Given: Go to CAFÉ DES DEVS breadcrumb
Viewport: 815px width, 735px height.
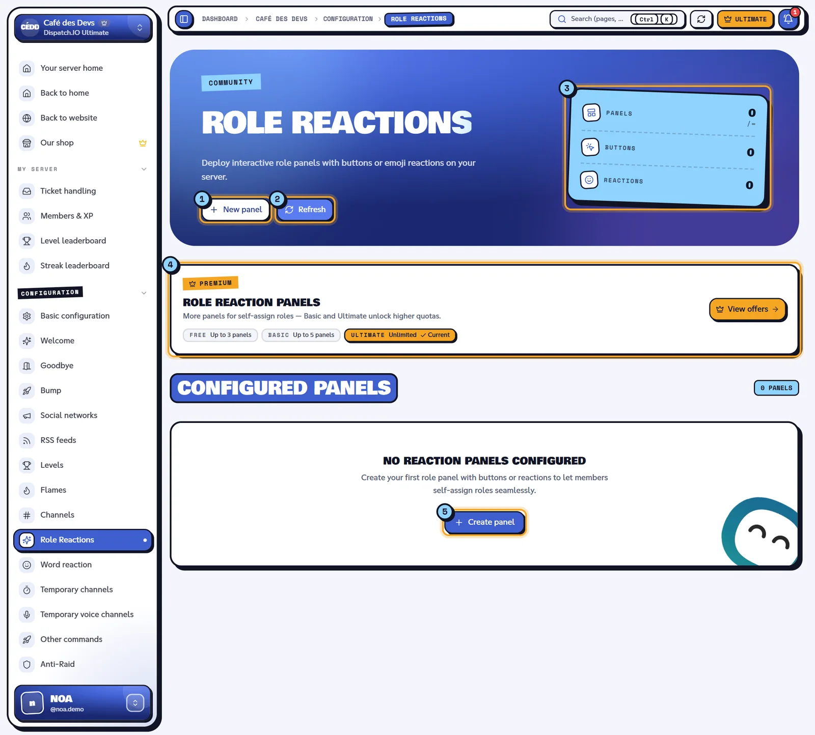Looking at the screenshot, I should tap(281, 19).
